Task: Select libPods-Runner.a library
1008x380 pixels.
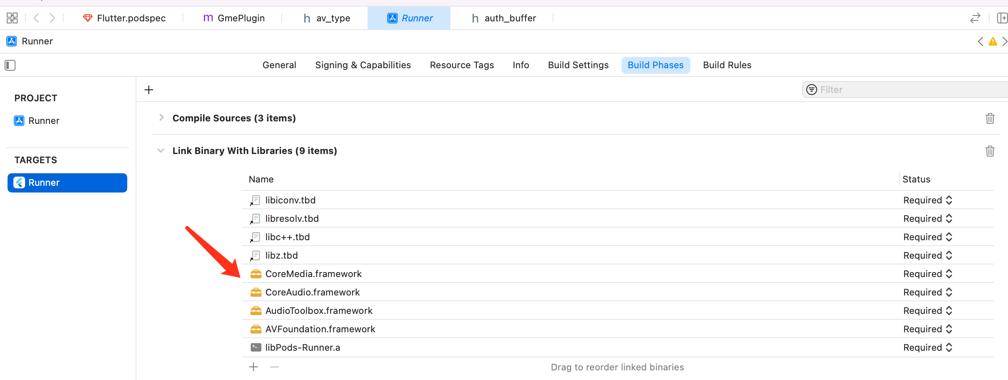Action: (618, 347)
